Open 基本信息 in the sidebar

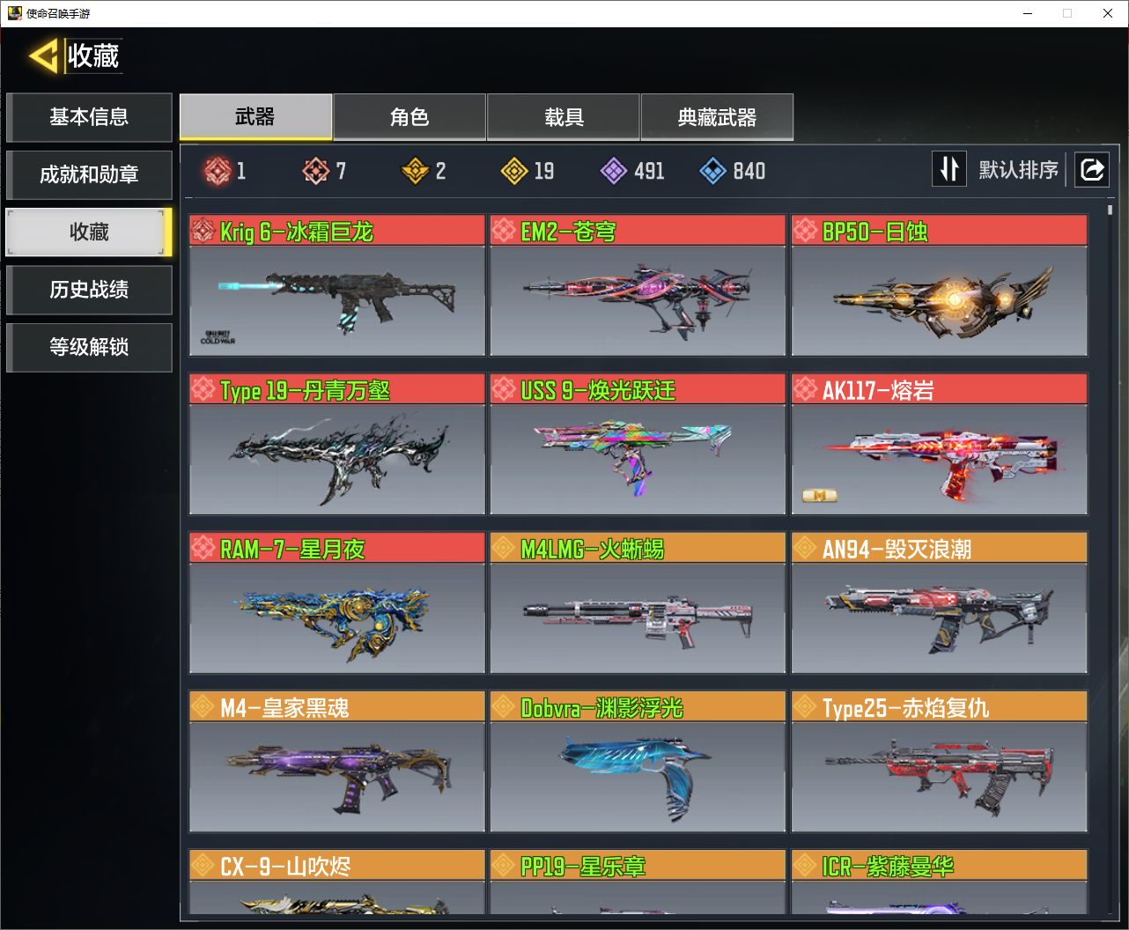coord(89,117)
